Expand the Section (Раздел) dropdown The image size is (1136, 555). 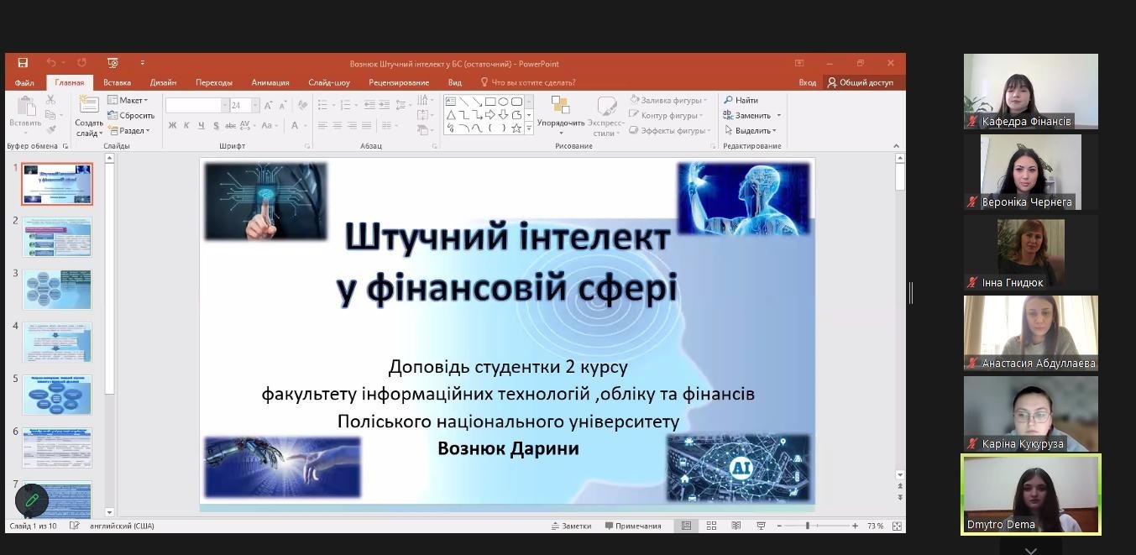128,130
